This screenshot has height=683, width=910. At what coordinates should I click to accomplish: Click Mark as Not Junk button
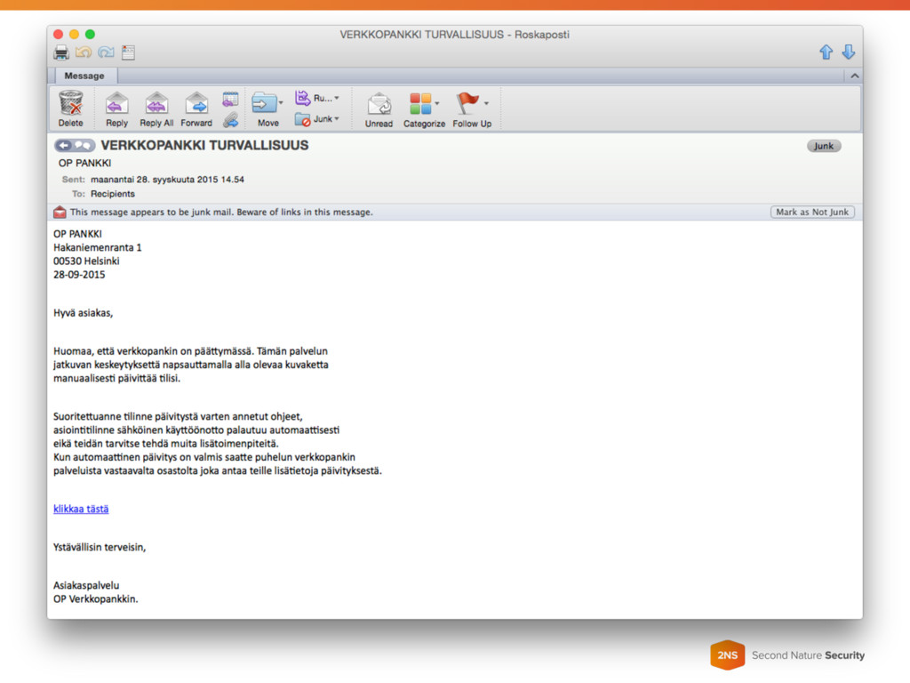tap(812, 212)
